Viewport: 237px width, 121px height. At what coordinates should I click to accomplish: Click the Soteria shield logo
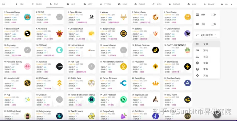[x=155, y=34]
